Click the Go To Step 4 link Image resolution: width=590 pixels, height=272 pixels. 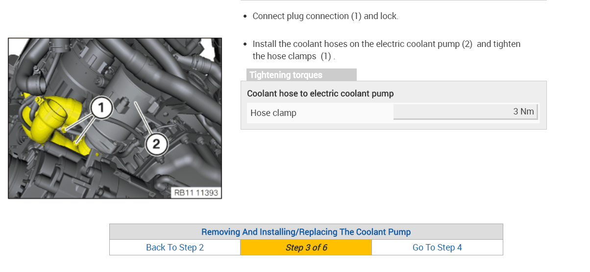coord(437,248)
